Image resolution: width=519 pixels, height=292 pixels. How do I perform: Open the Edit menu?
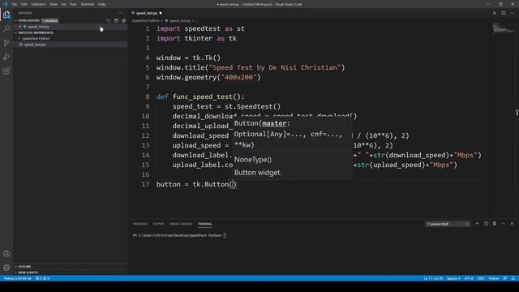pos(24,4)
